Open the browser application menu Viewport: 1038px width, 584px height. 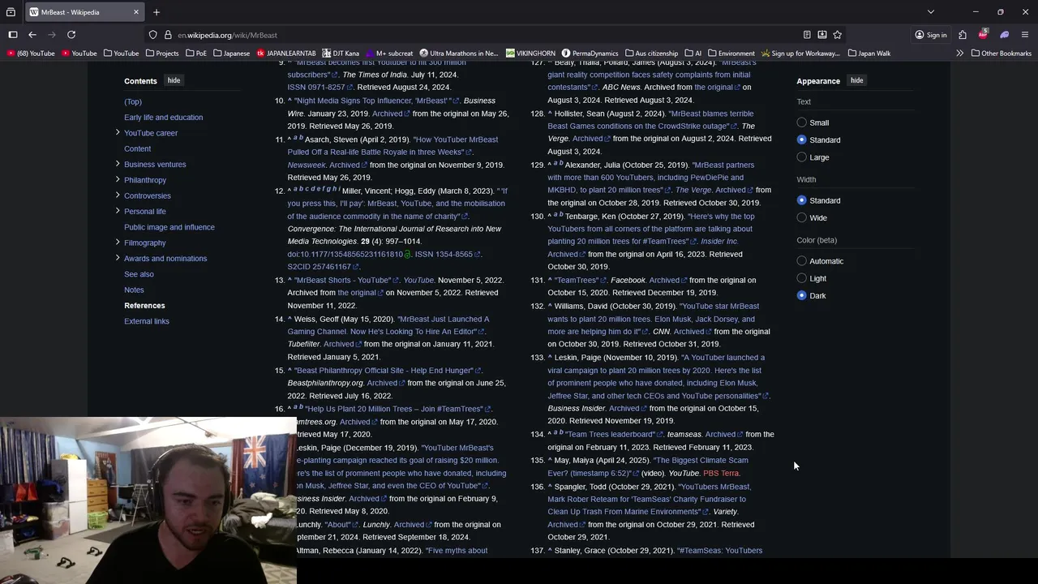point(1025,35)
